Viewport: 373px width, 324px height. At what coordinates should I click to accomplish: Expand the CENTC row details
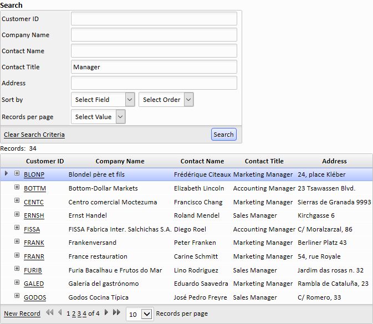tap(17, 200)
